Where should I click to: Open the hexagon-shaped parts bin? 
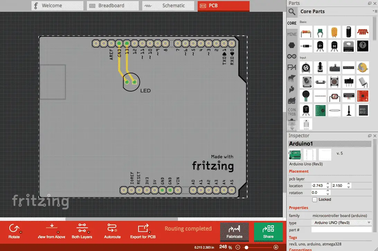point(292,45)
